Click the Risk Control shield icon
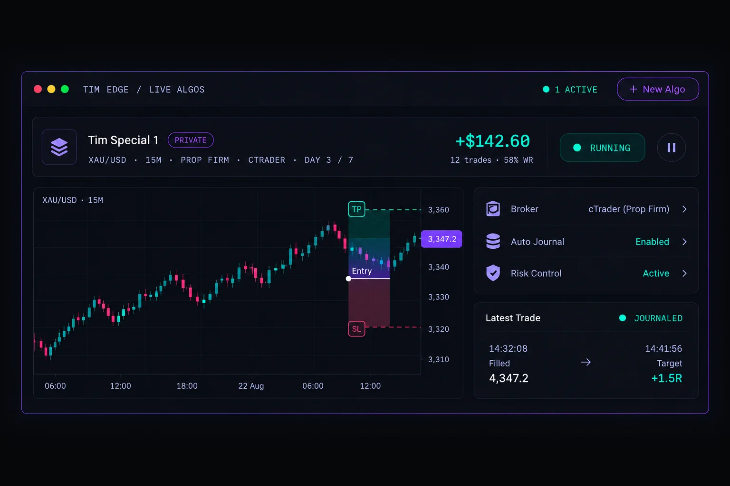The height and width of the screenshot is (486, 730). tap(493, 273)
